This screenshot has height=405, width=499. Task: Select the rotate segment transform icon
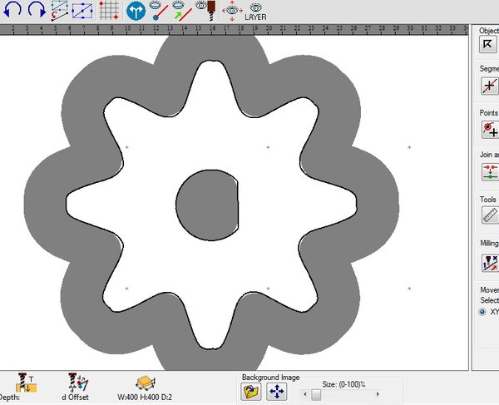pos(60,11)
